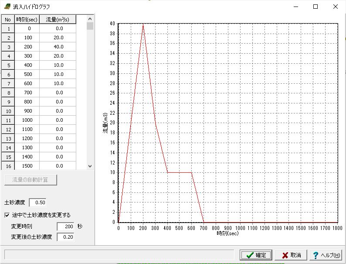The width and height of the screenshot is (346, 264).
Task: Click the 取消 cancel button
Action: [291, 255]
